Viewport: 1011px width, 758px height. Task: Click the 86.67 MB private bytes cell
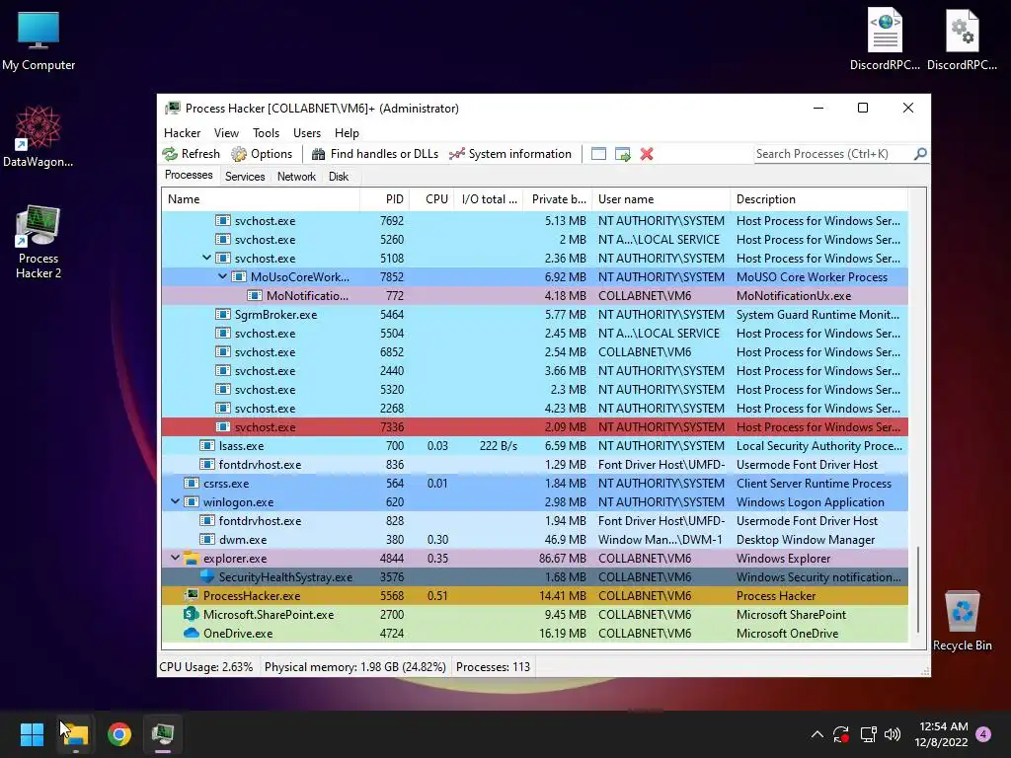click(x=562, y=559)
